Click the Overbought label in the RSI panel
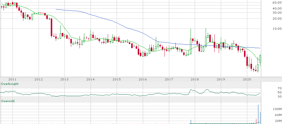The height and width of the screenshot is (124, 282). point(10,84)
